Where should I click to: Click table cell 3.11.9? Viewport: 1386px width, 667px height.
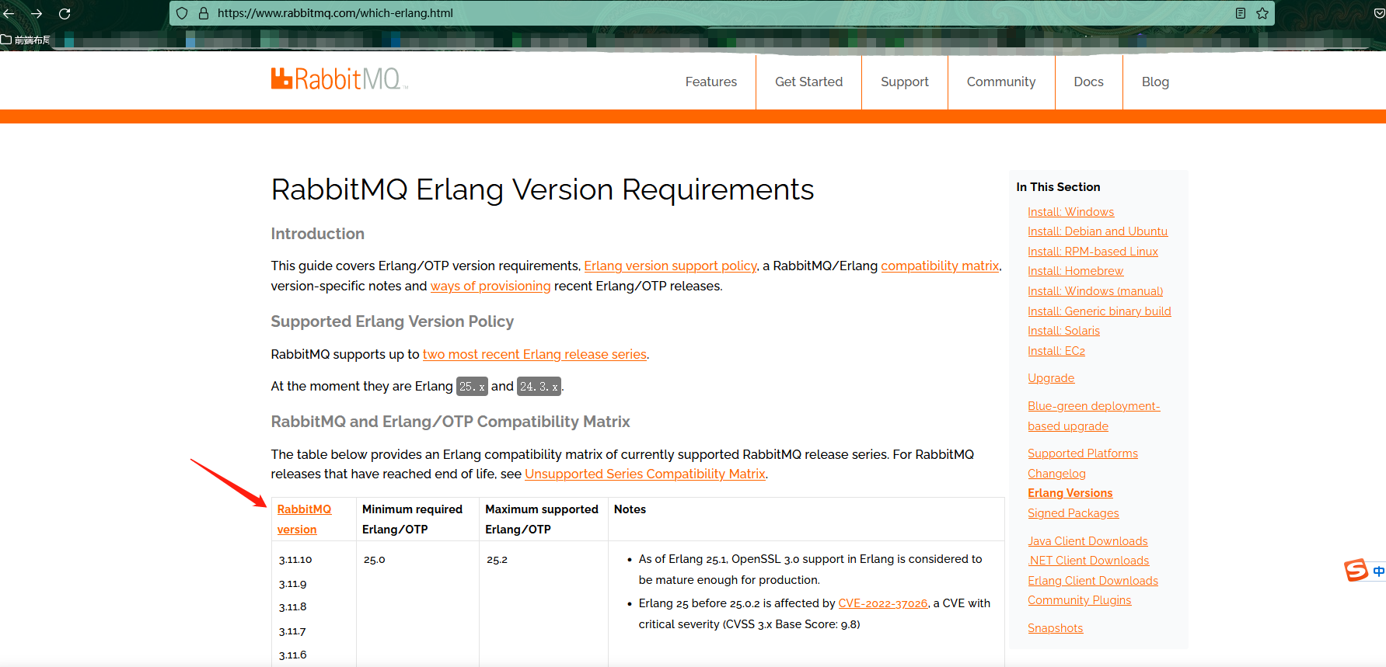292,584
